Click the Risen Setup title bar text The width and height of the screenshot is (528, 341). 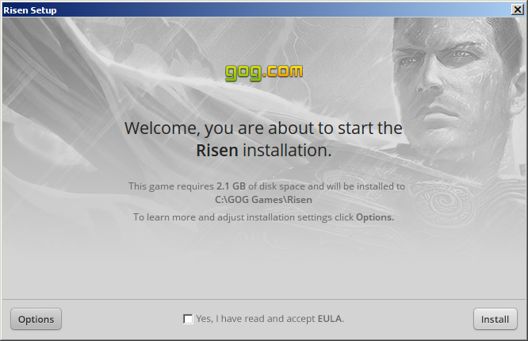pyautogui.click(x=30, y=10)
